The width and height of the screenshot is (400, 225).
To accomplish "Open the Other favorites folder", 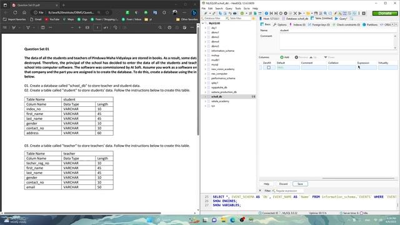I will pos(187,19).
